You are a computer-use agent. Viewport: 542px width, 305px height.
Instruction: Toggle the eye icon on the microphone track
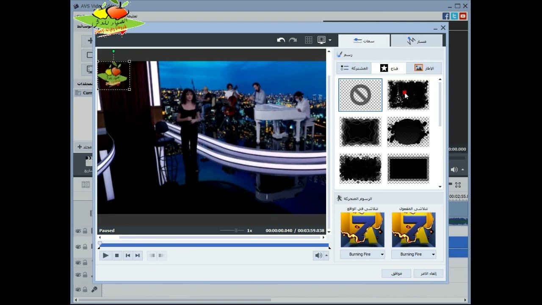click(78, 290)
